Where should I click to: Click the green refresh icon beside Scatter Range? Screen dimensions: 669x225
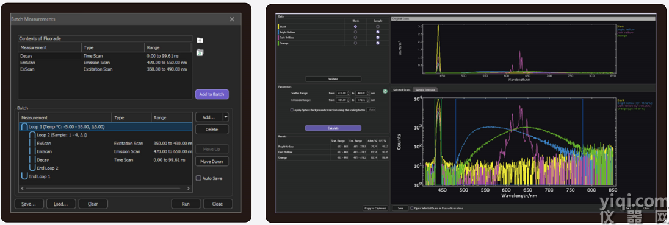(385, 91)
